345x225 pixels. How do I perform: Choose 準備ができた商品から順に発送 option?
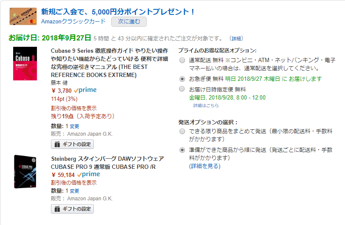[x=182, y=150]
